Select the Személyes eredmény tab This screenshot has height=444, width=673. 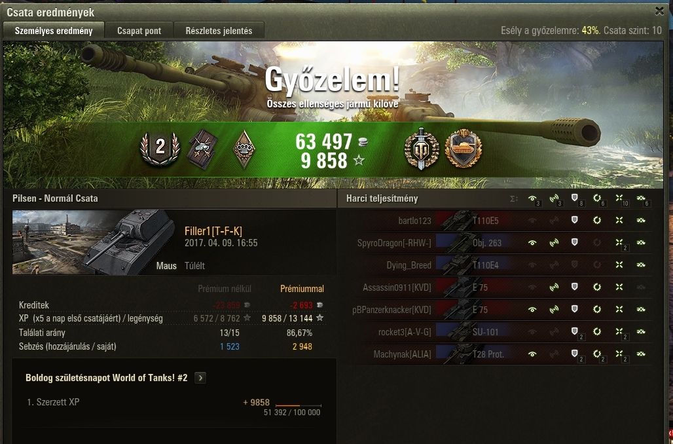[54, 31]
